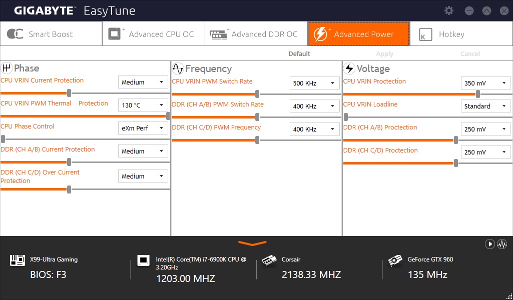The image size is (513, 300).
Task: Click the motherboard icon beside X99-Ultra Gaming
Action: 18,260
